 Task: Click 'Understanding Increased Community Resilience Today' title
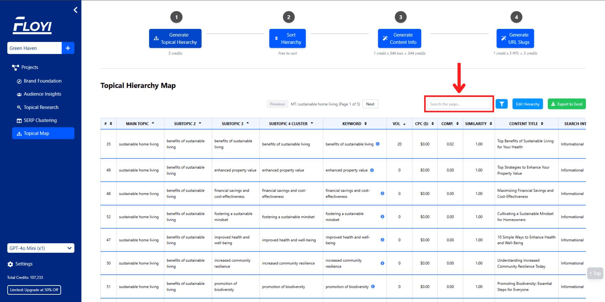pos(521,263)
